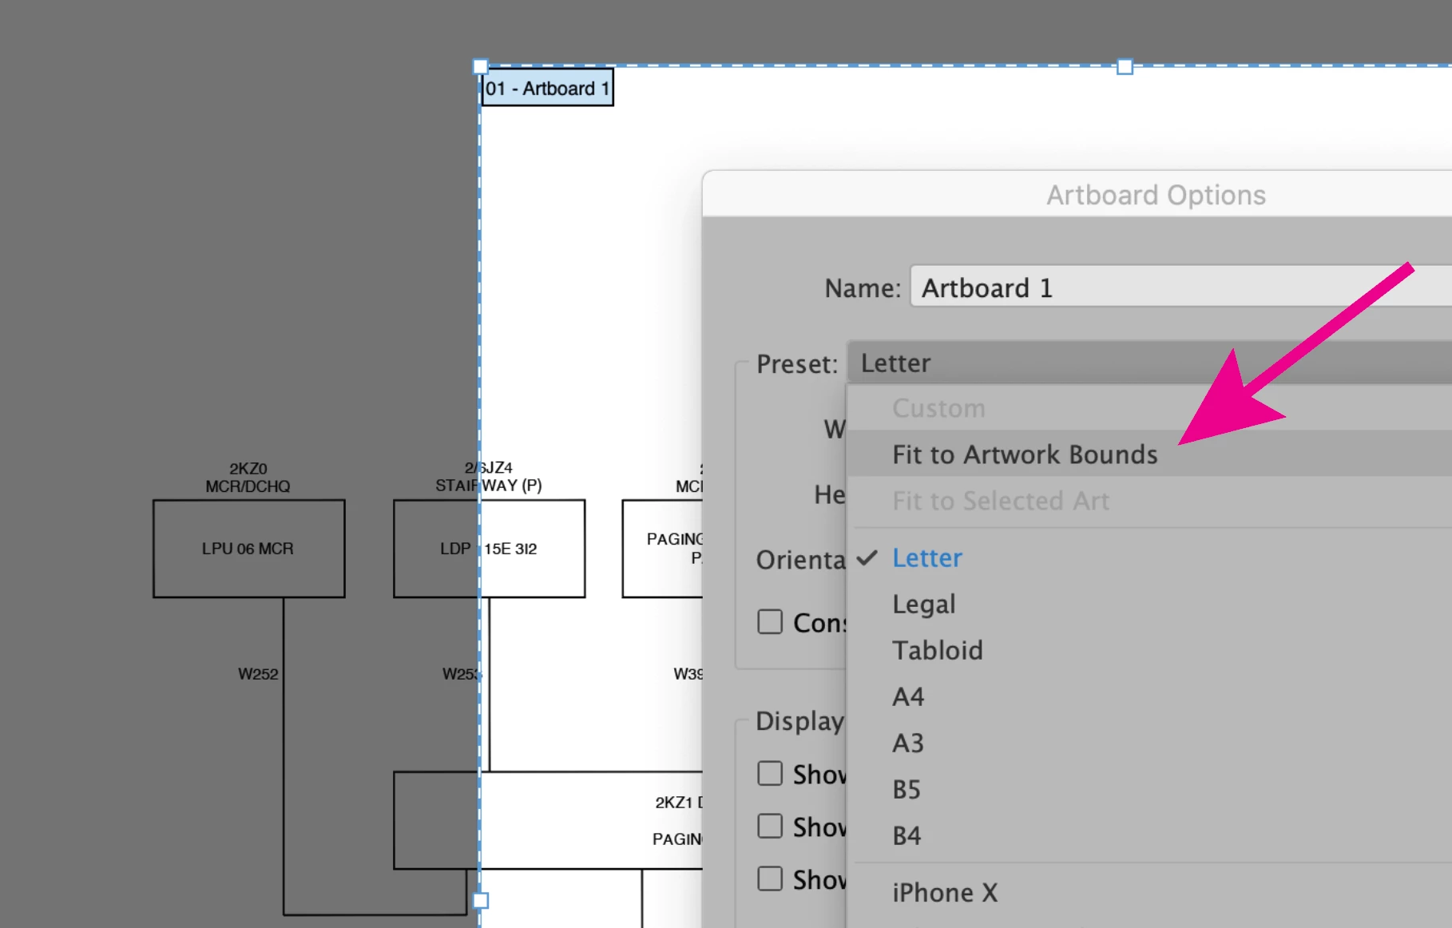The height and width of the screenshot is (928, 1452).
Task: Click the top-left artboard resize handle
Action: (480, 66)
